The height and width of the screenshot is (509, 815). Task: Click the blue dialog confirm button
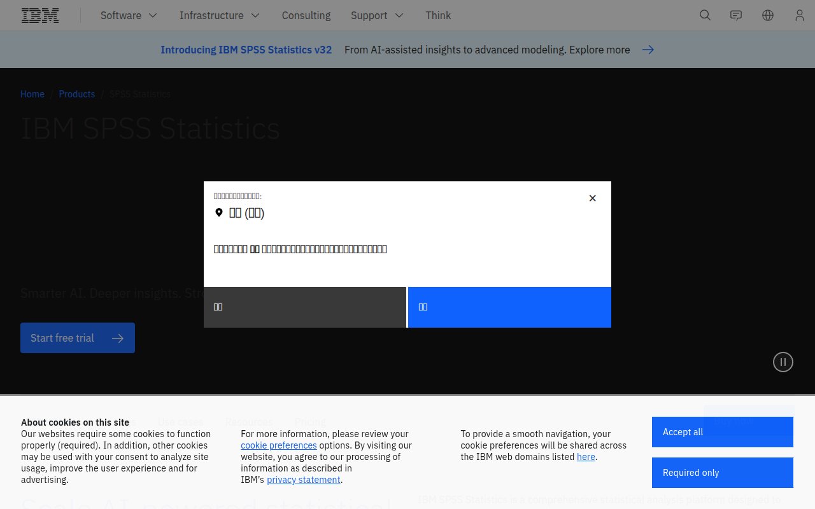pos(509,307)
